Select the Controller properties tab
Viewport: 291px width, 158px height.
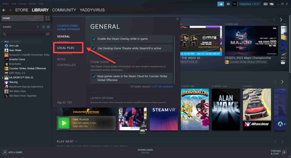(x=66, y=65)
